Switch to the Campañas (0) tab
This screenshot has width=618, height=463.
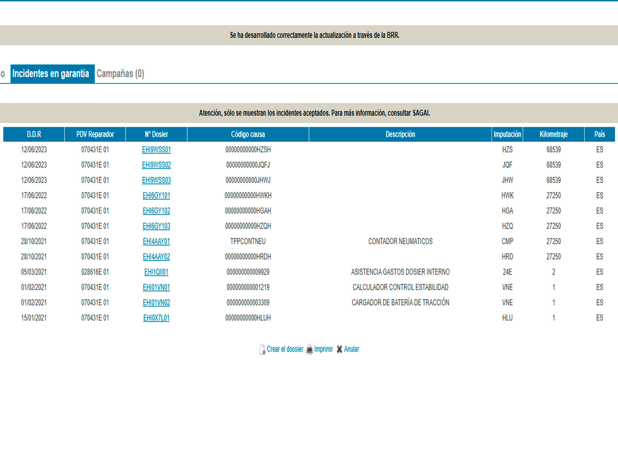tap(120, 73)
